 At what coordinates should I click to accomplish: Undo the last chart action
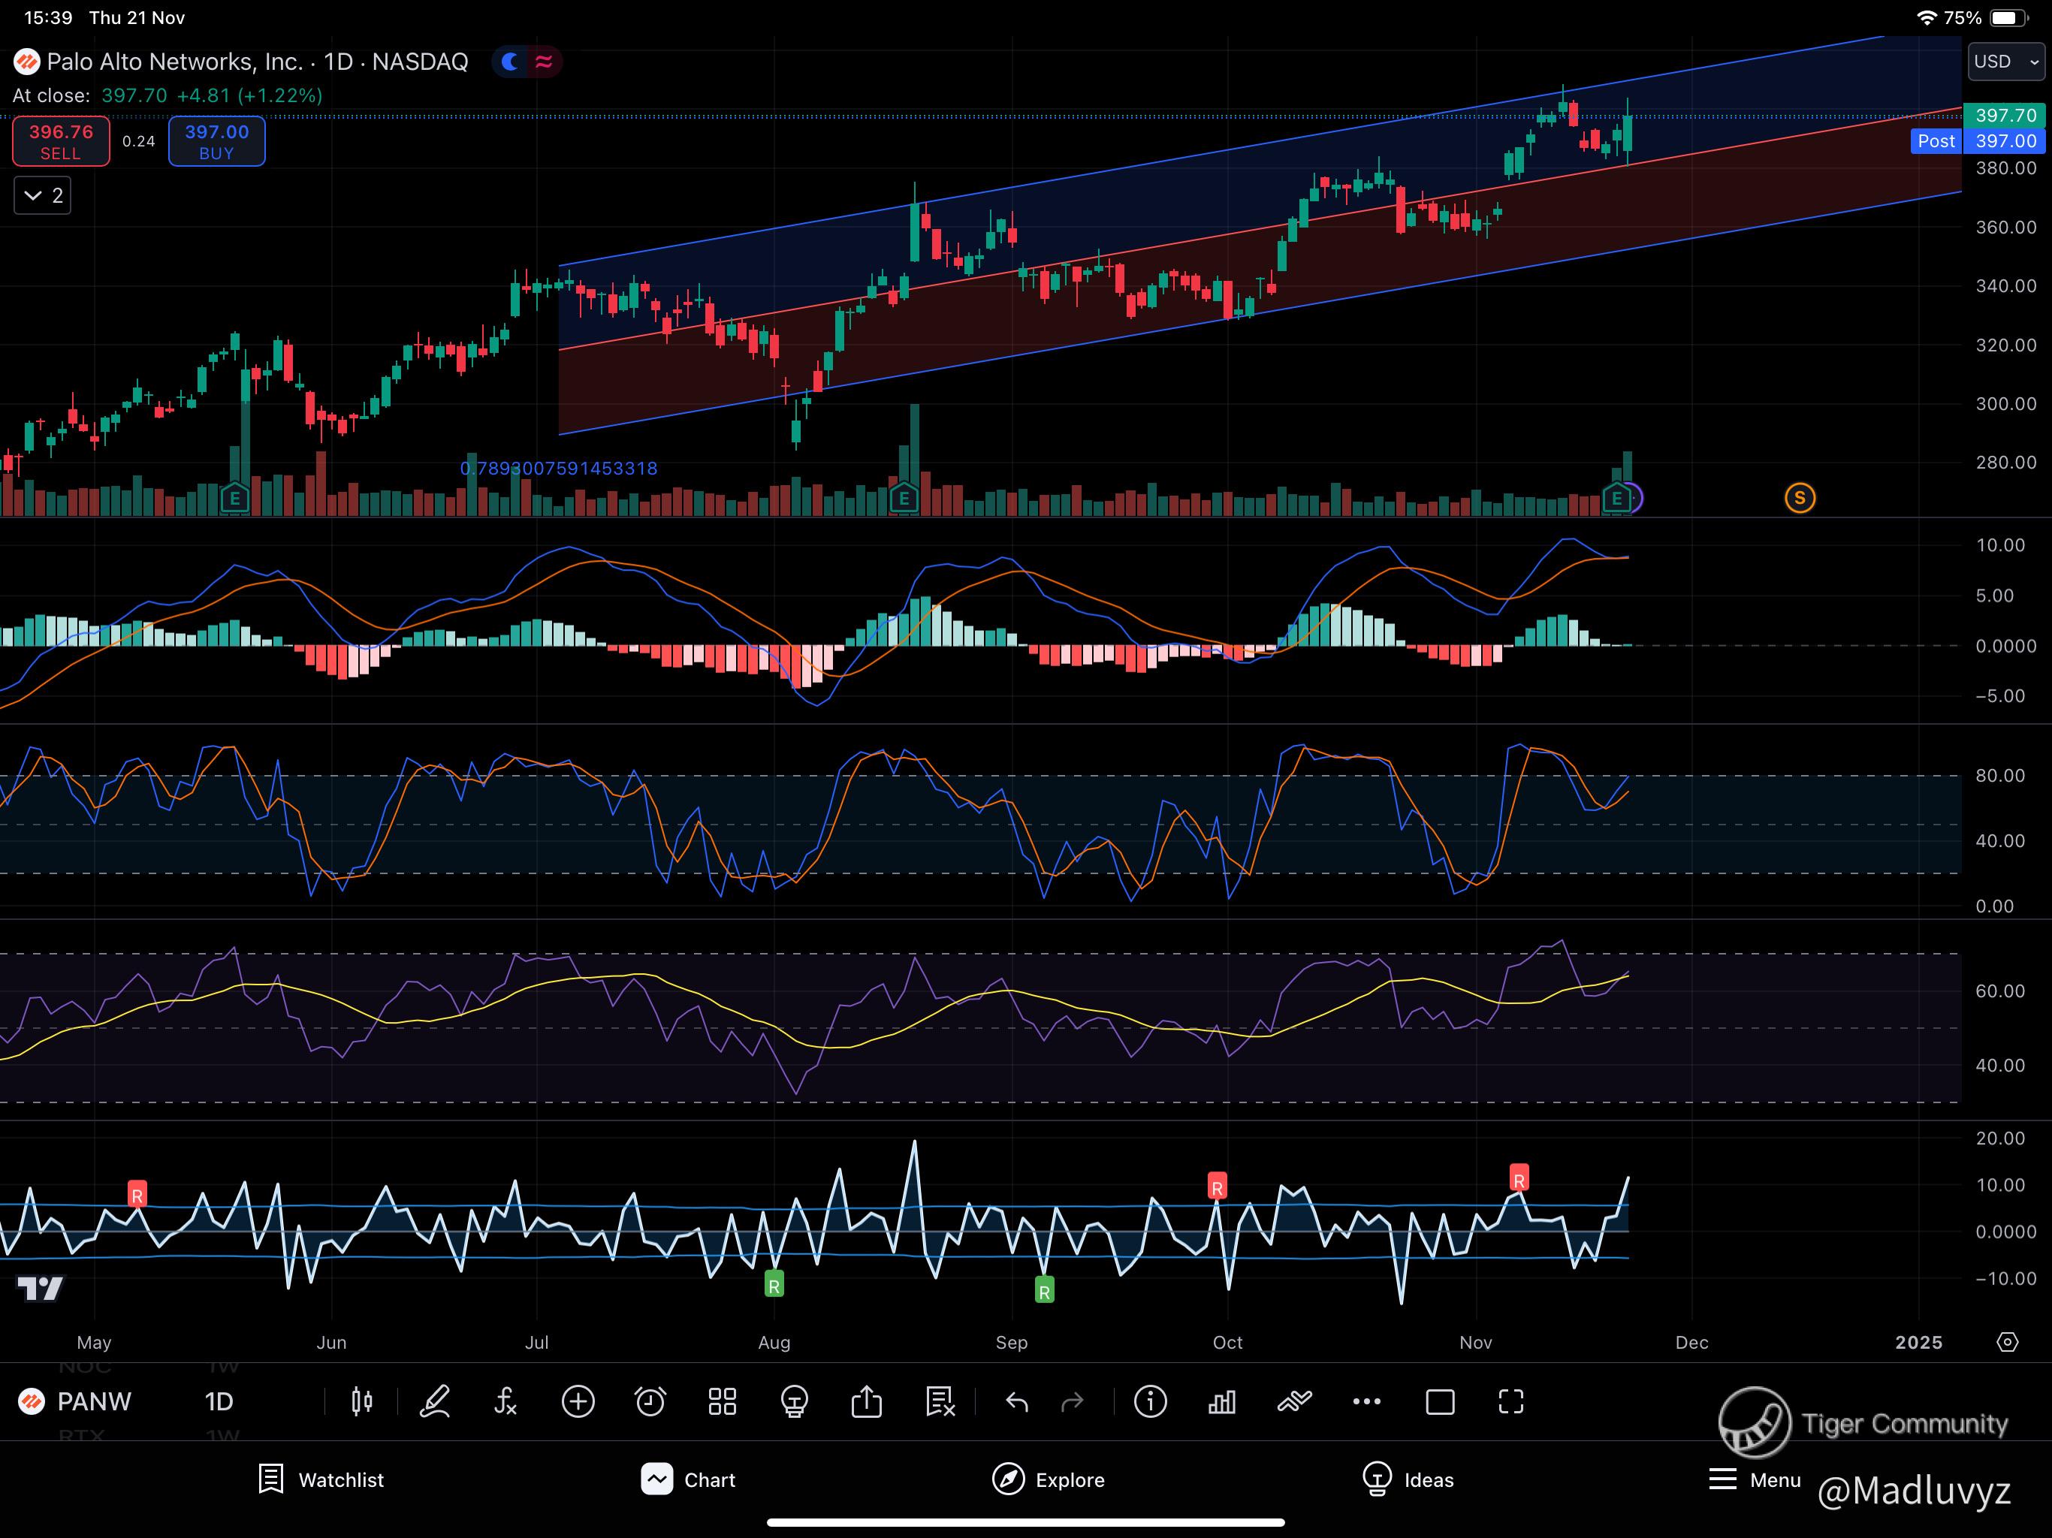coord(1017,1401)
